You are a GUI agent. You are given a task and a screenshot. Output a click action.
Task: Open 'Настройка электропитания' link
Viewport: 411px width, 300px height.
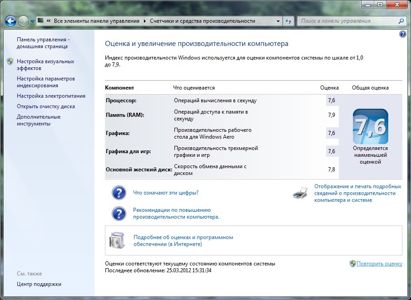51,96
